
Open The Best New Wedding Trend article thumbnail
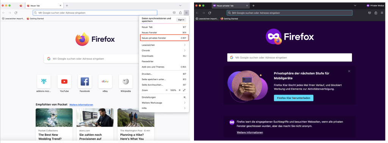54,118
